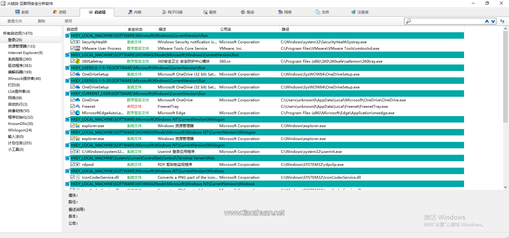Click the Microsoft Edge icon
Viewport: 509px width, 238px height.
point(78,113)
